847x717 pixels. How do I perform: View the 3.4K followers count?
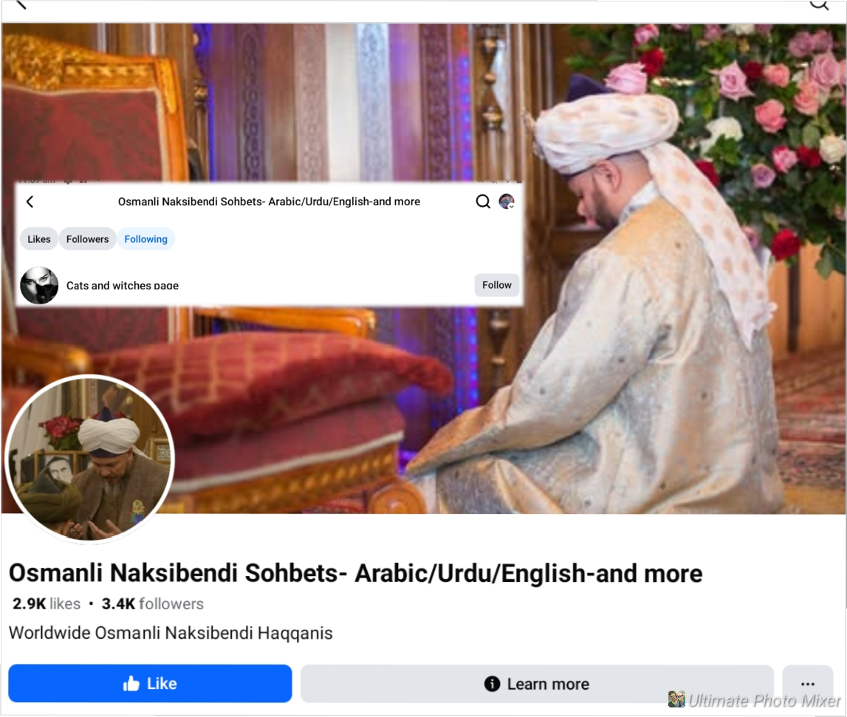[152, 603]
